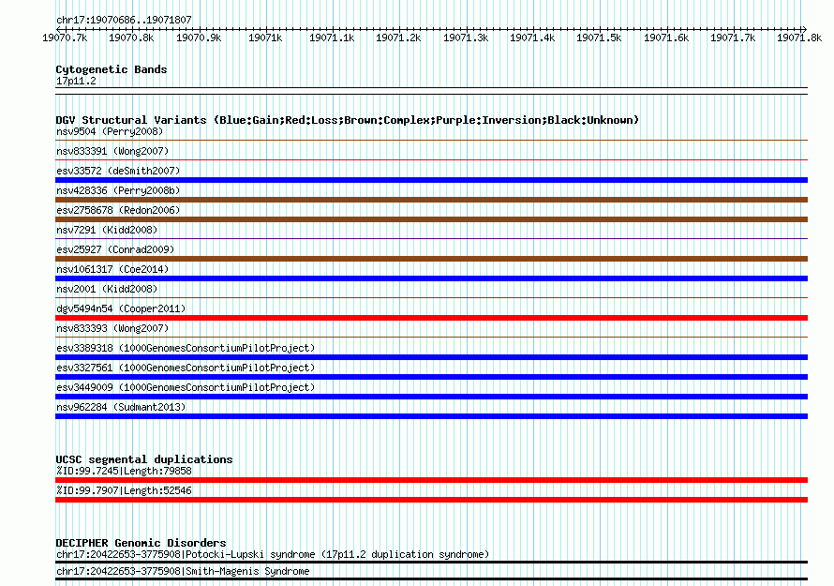Select variant esv25927 (Conrad2009) label
This screenshot has width=834, height=586.
click(x=115, y=249)
